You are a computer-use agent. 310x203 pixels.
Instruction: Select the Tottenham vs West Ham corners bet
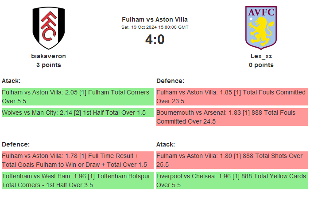pyautogui.click(x=77, y=180)
